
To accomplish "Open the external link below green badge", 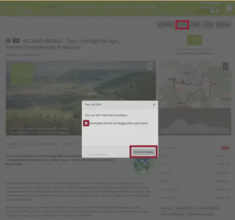I will 194,53.
